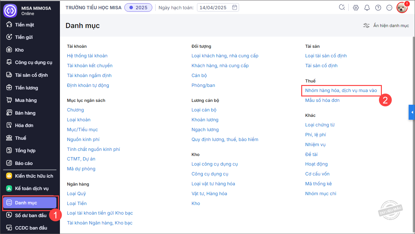Click the Ngày hạch toán date field
The width and height of the screenshot is (415, 234).
(x=214, y=8)
